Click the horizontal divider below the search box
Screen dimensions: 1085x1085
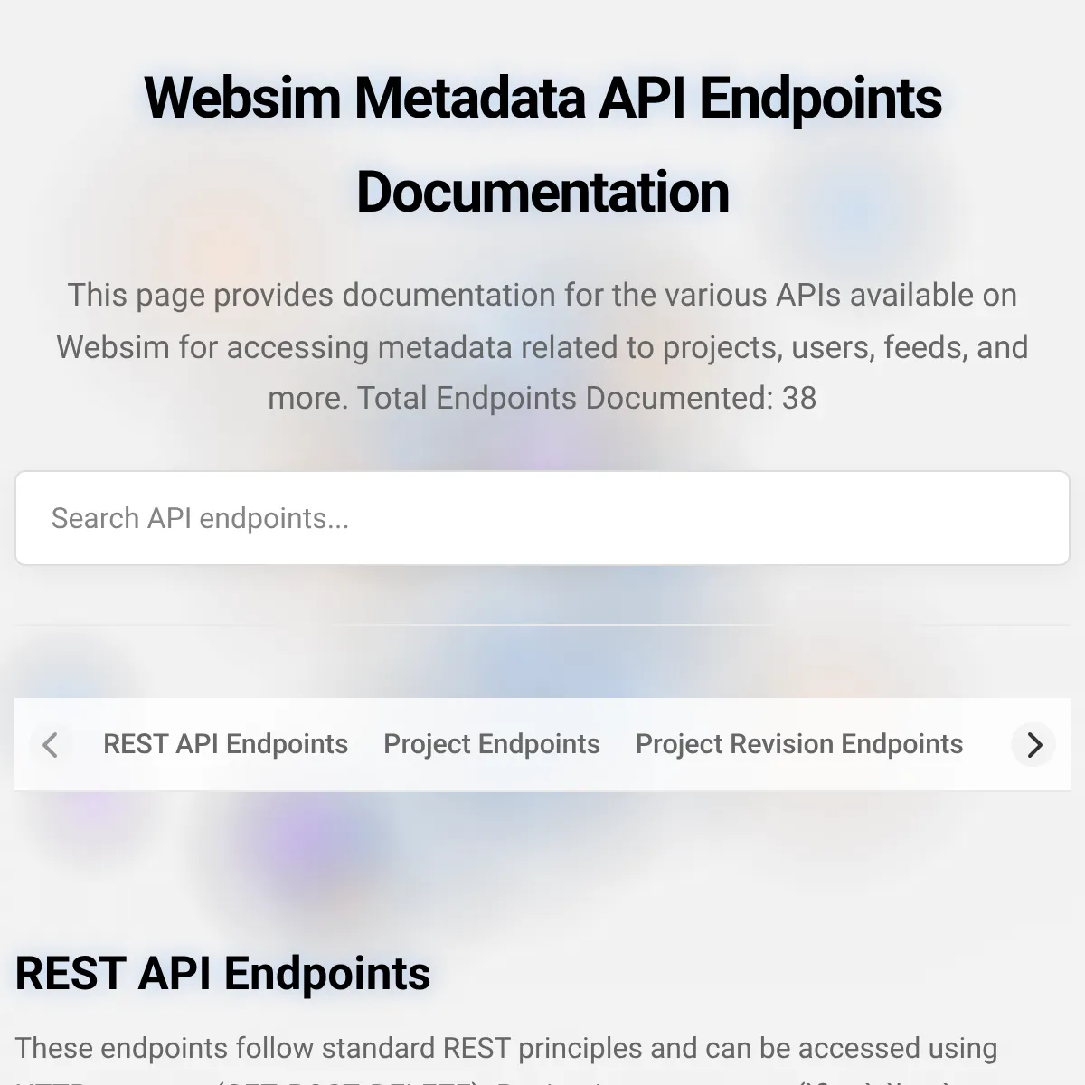coord(542,624)
